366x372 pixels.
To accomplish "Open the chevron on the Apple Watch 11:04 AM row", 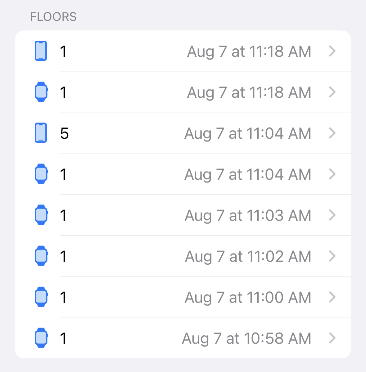I will tap(332, 174).
